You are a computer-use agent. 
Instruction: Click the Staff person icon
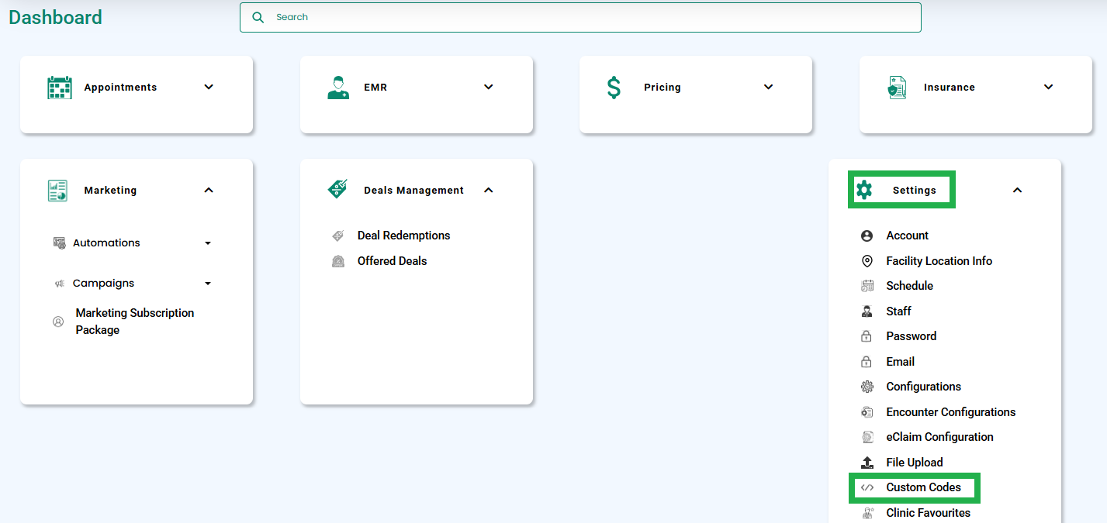[x=867, y=311]
